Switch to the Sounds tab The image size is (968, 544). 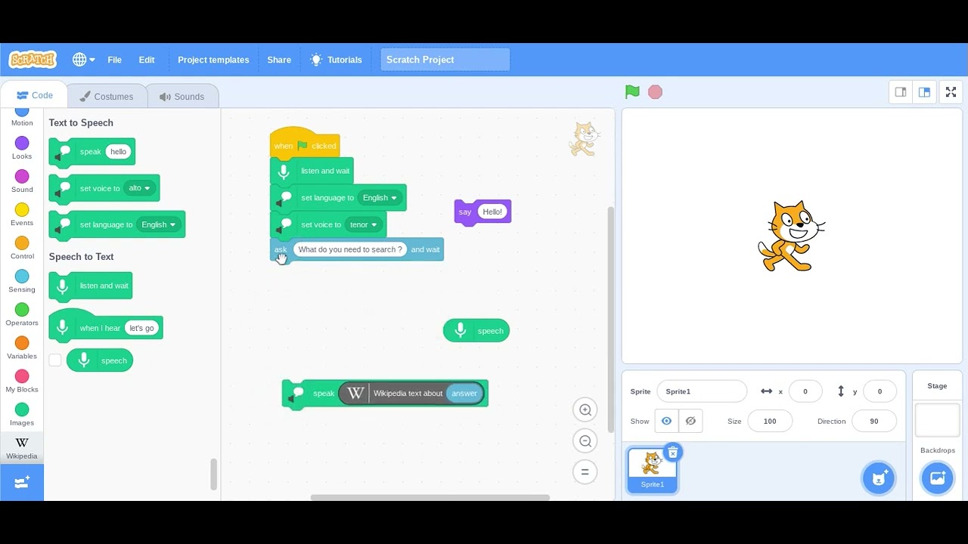pos(181,96)
